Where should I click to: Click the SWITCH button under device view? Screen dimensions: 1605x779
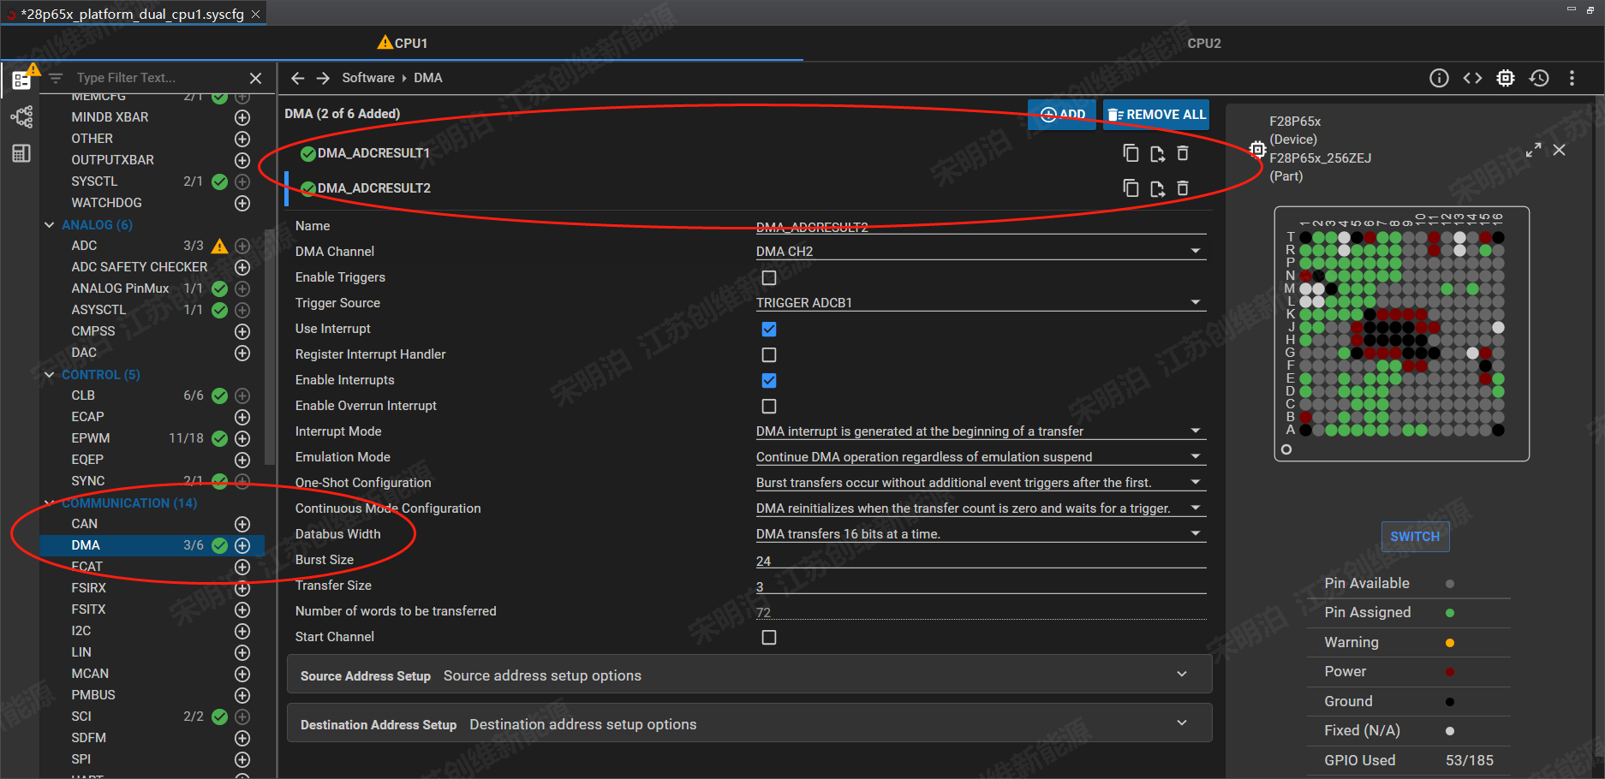tap(1415, 537)
